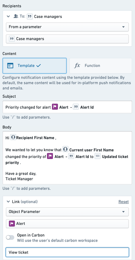The image size is (135, 260).
Task: Click the fx Function icon
Action: (x=77, y=66)
